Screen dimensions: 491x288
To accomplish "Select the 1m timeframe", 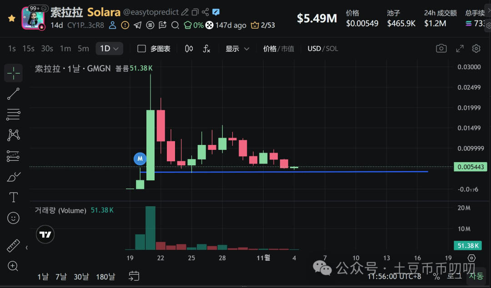I will 65,49.
